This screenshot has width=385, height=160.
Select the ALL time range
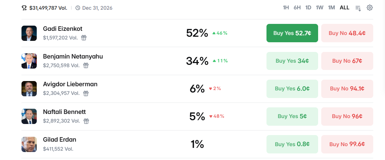tap(344, 8)
